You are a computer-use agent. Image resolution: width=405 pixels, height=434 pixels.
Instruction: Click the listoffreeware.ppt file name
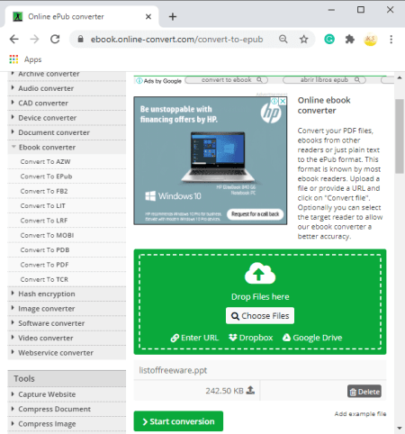coord(173,370)
